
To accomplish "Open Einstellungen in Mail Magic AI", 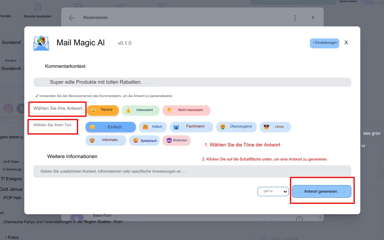I will pyautogui.click(x=325, y=43).
